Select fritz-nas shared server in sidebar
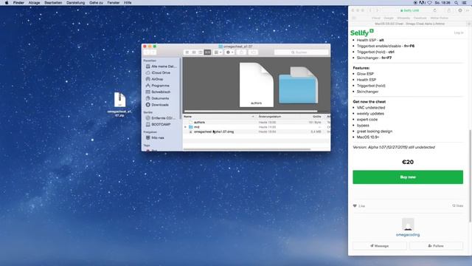Viewport: 472px width, 266px height. click(x=156, y=138)
